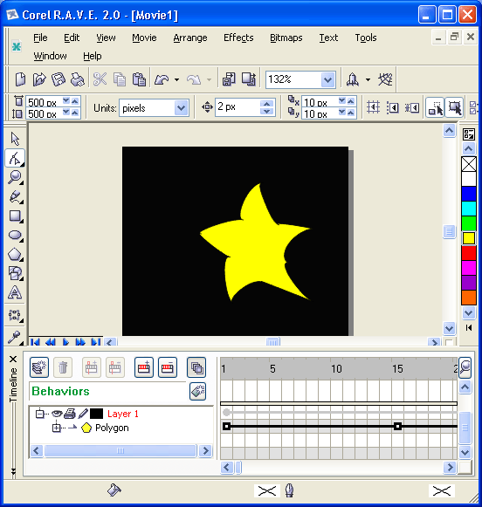Toggle Layer 1 printable icon
This screenshot has height=507, width=482.
point(70,414)
